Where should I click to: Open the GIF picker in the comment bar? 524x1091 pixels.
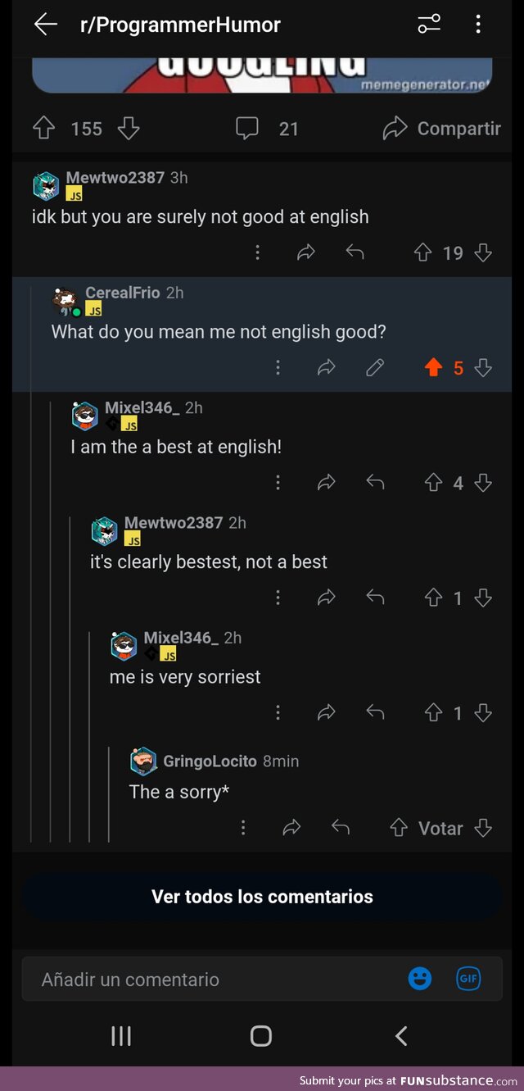point(468,978)
